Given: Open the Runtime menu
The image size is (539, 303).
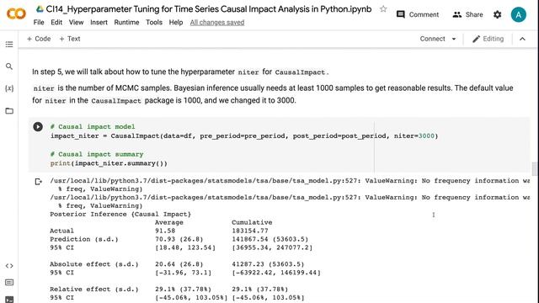Looking at the screenshot, I should click(x=126, y=23).
